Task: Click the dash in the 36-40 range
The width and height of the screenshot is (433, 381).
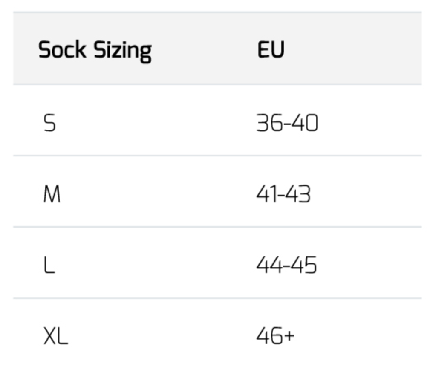Action: click(286, 124)
